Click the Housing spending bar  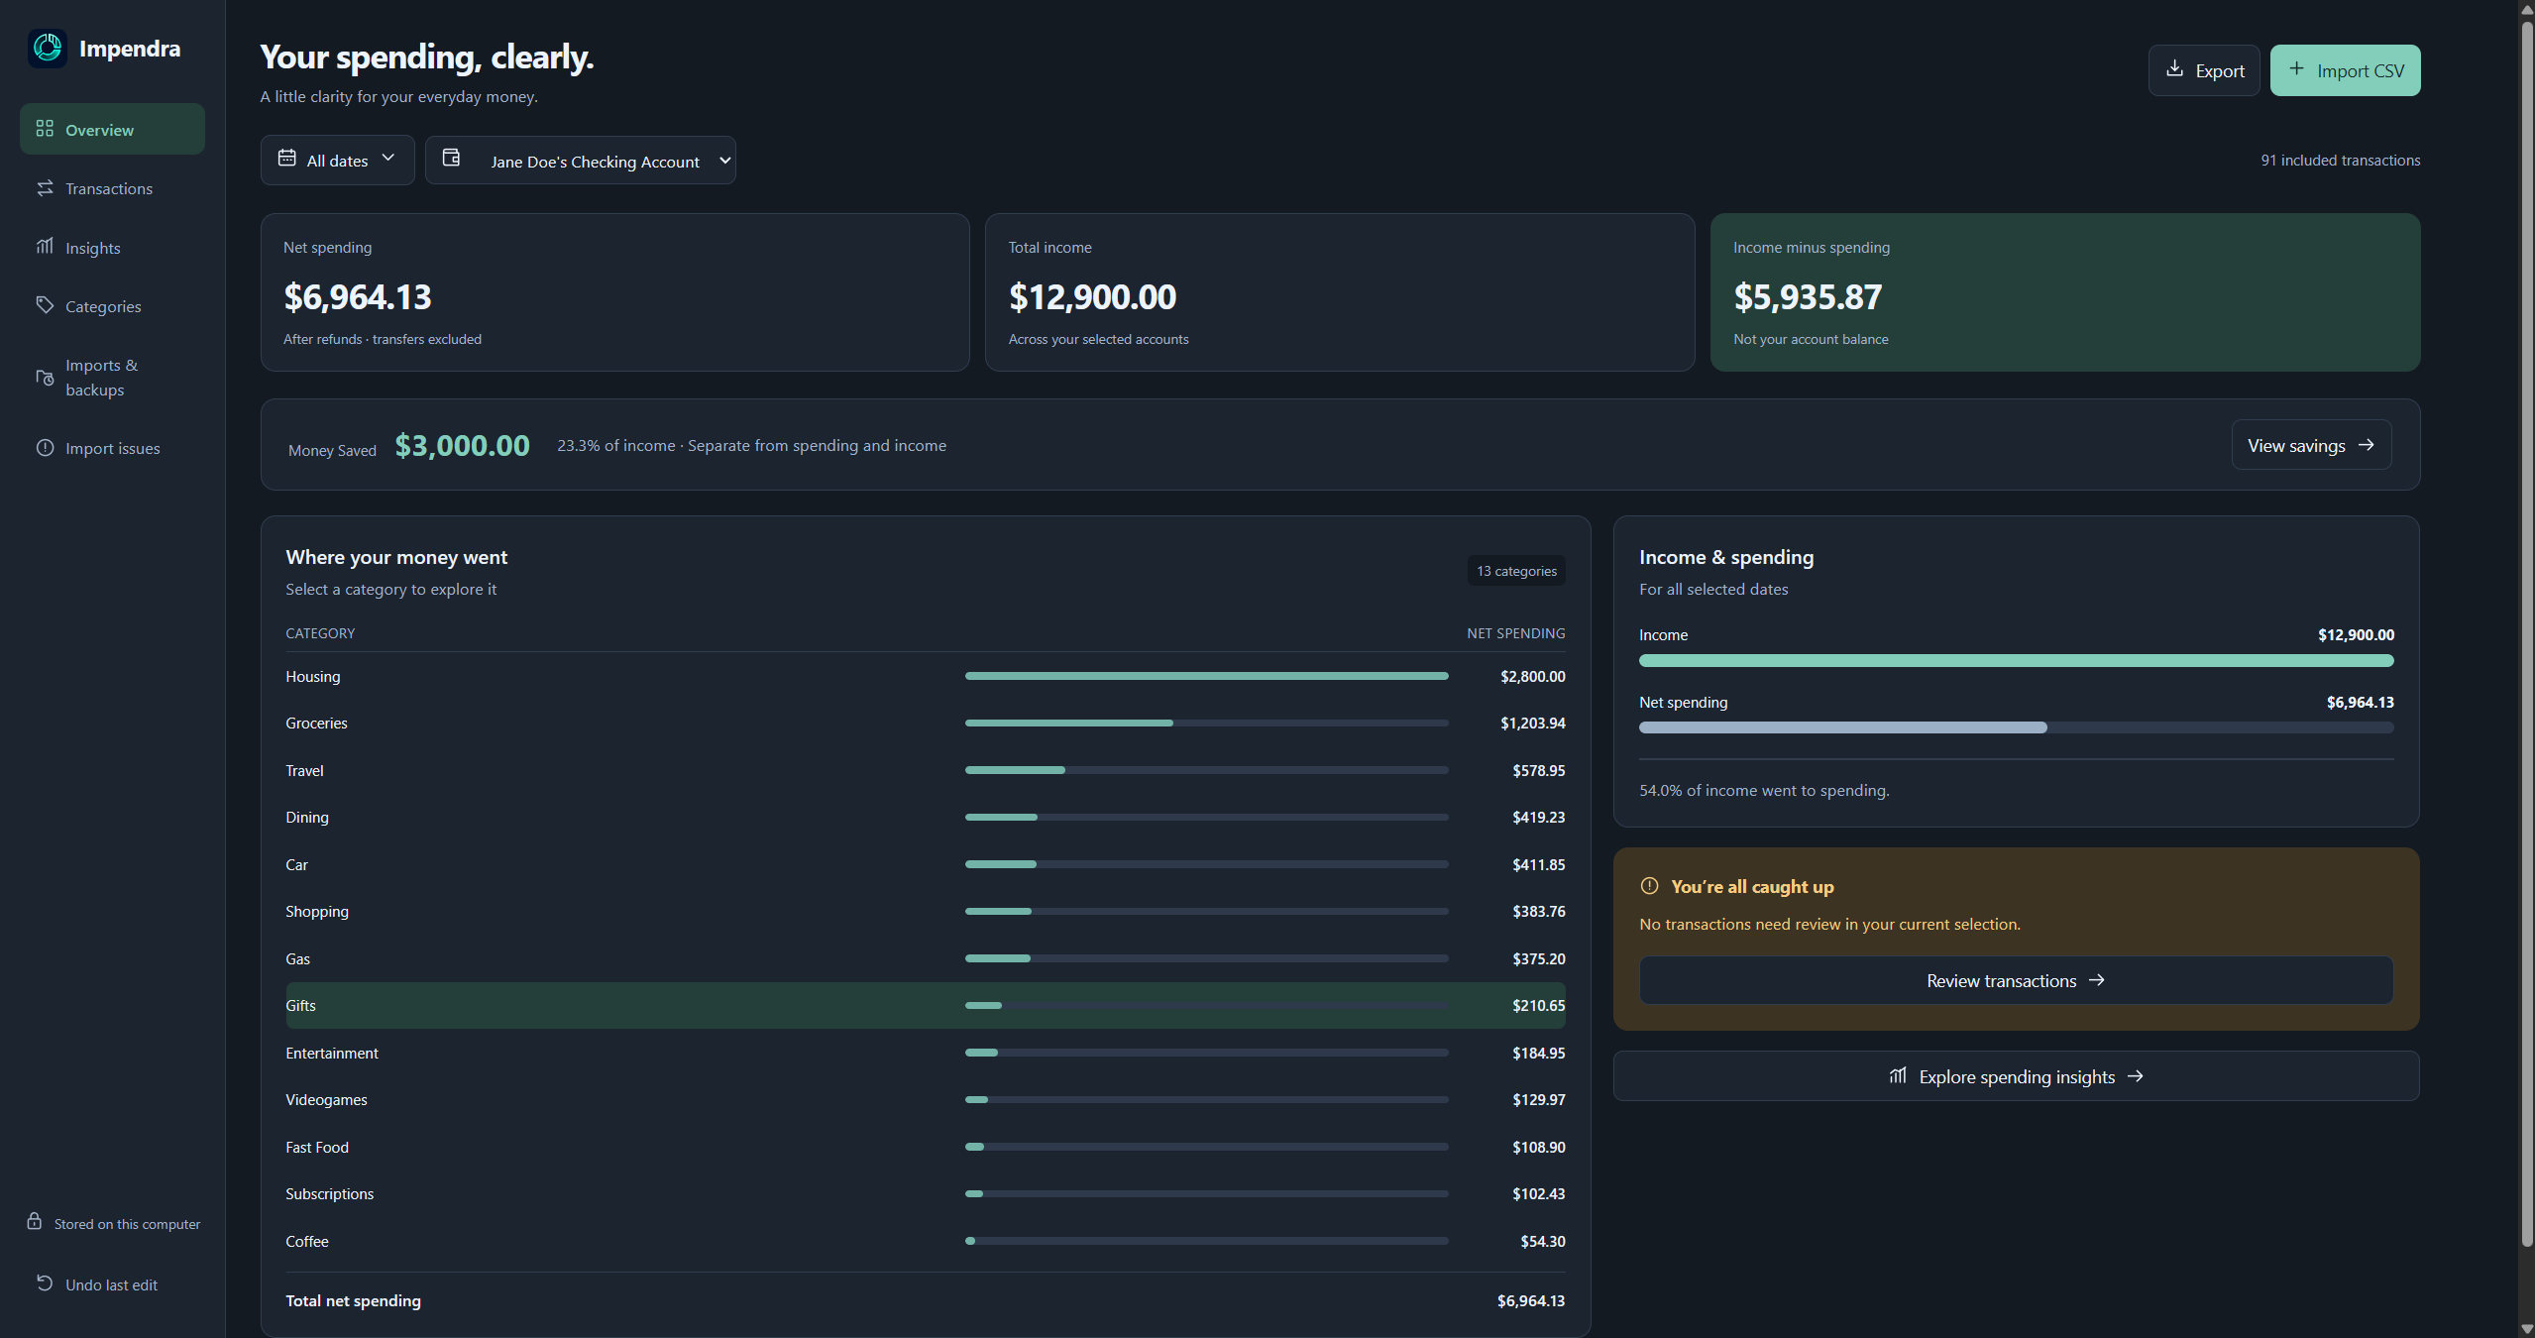coord(1206,676)
